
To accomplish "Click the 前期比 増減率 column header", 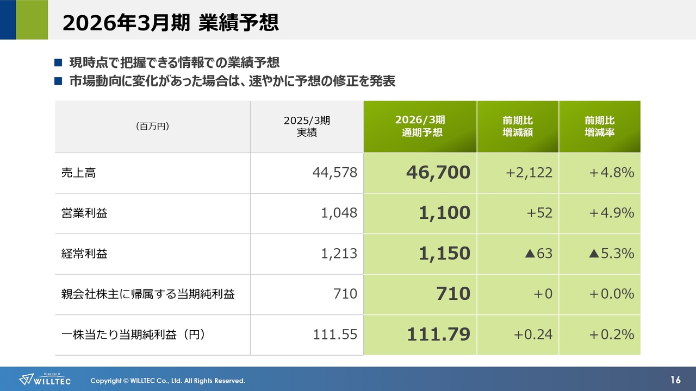I will point(599,126).
